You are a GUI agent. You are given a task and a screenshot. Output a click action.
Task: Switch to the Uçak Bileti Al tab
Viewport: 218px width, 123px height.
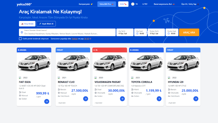click(x=46, y=24)
